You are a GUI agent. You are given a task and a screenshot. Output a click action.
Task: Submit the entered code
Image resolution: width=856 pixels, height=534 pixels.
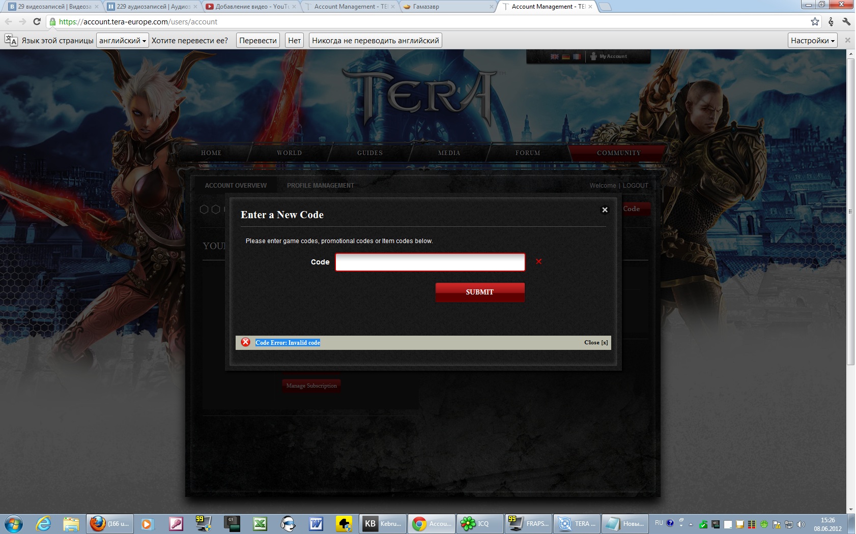coord(480,292)
